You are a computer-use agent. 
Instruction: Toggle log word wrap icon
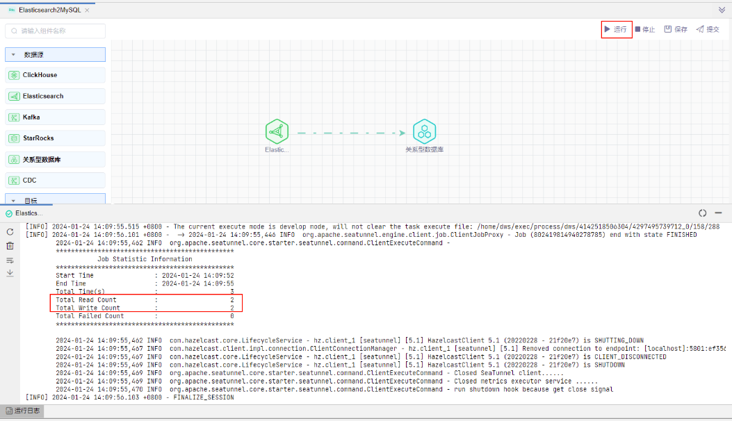[10, 260]
